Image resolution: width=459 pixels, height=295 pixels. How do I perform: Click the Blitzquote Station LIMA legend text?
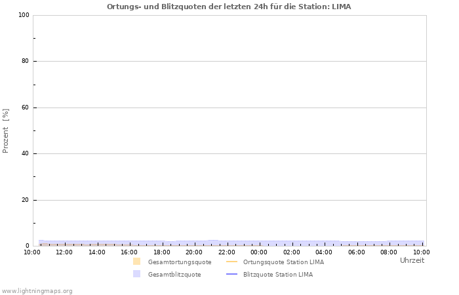click(x=277, y=275)
